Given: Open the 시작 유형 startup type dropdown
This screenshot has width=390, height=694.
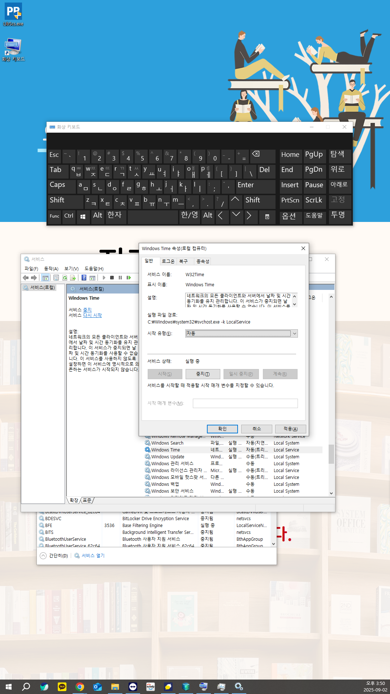Looking at the screenshot, I should tap(242, 333).
